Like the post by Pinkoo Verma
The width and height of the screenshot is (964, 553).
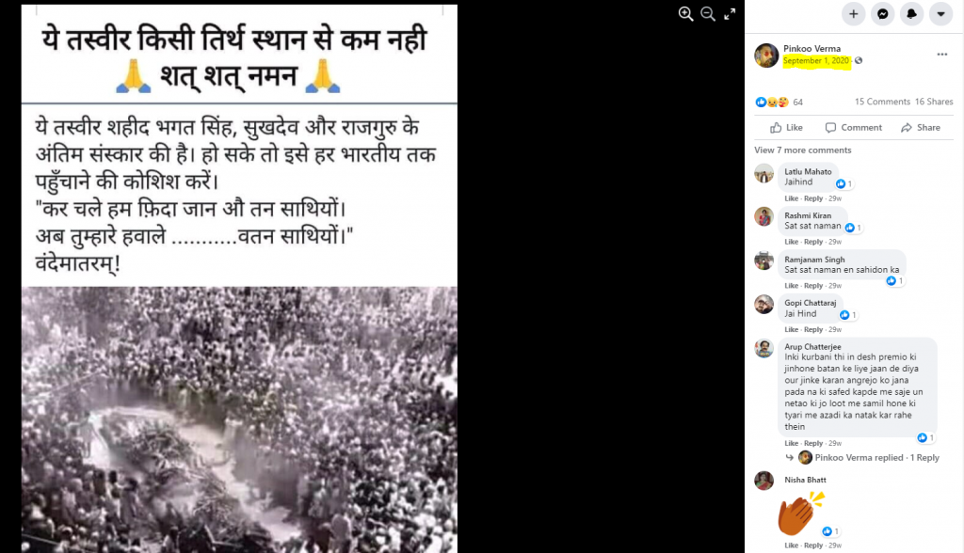(x=786, y=127)
